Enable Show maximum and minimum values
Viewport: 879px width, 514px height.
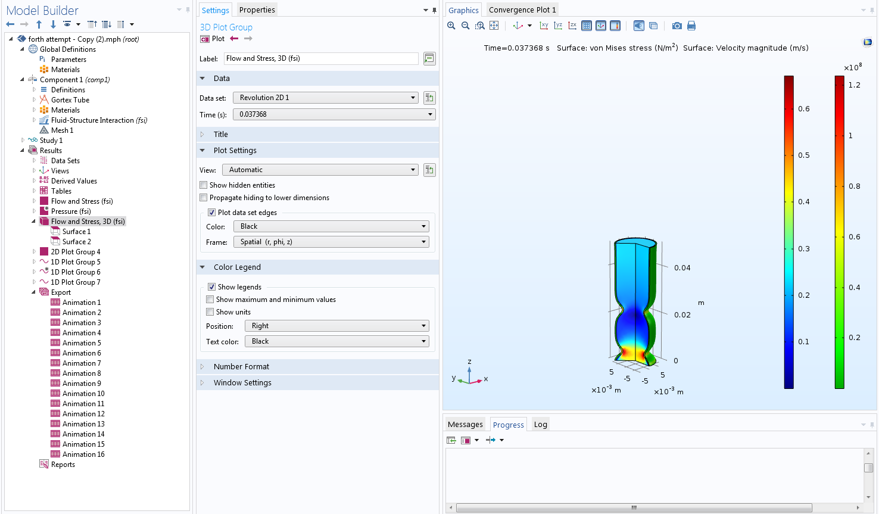pyautogui.click(x=210, y=300)
